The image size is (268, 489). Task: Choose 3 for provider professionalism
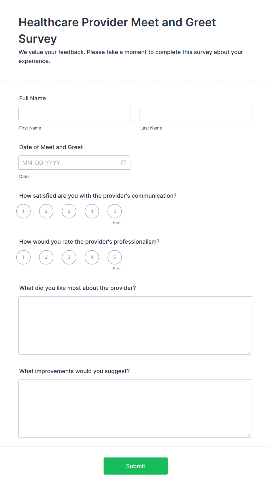click(69, 257)
